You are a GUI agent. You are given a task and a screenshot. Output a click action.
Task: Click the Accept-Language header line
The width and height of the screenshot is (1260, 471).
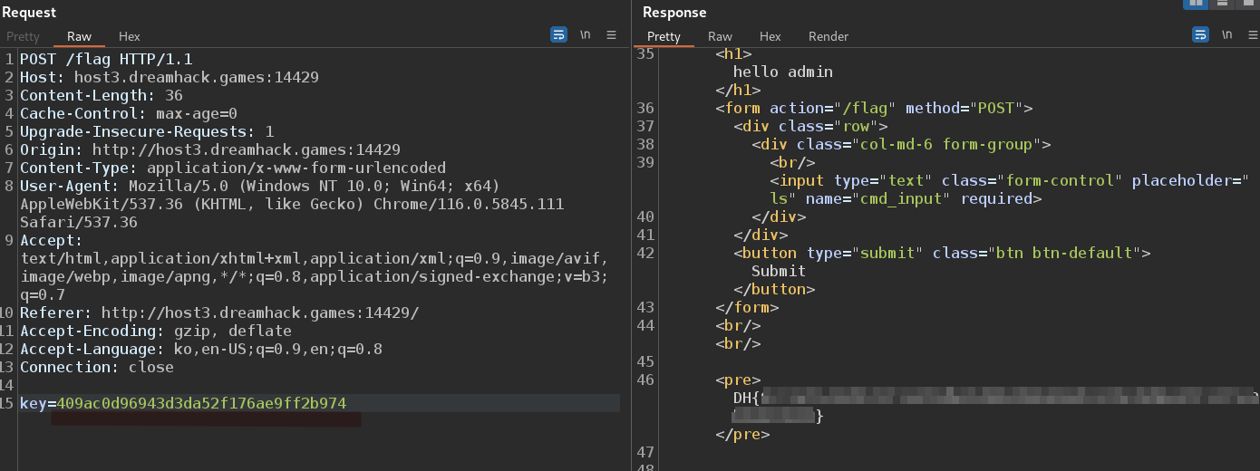coord(201,349)
